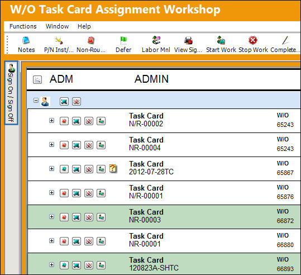
Task: Click the red book icon on NR-00003
Action: (64, 217)
